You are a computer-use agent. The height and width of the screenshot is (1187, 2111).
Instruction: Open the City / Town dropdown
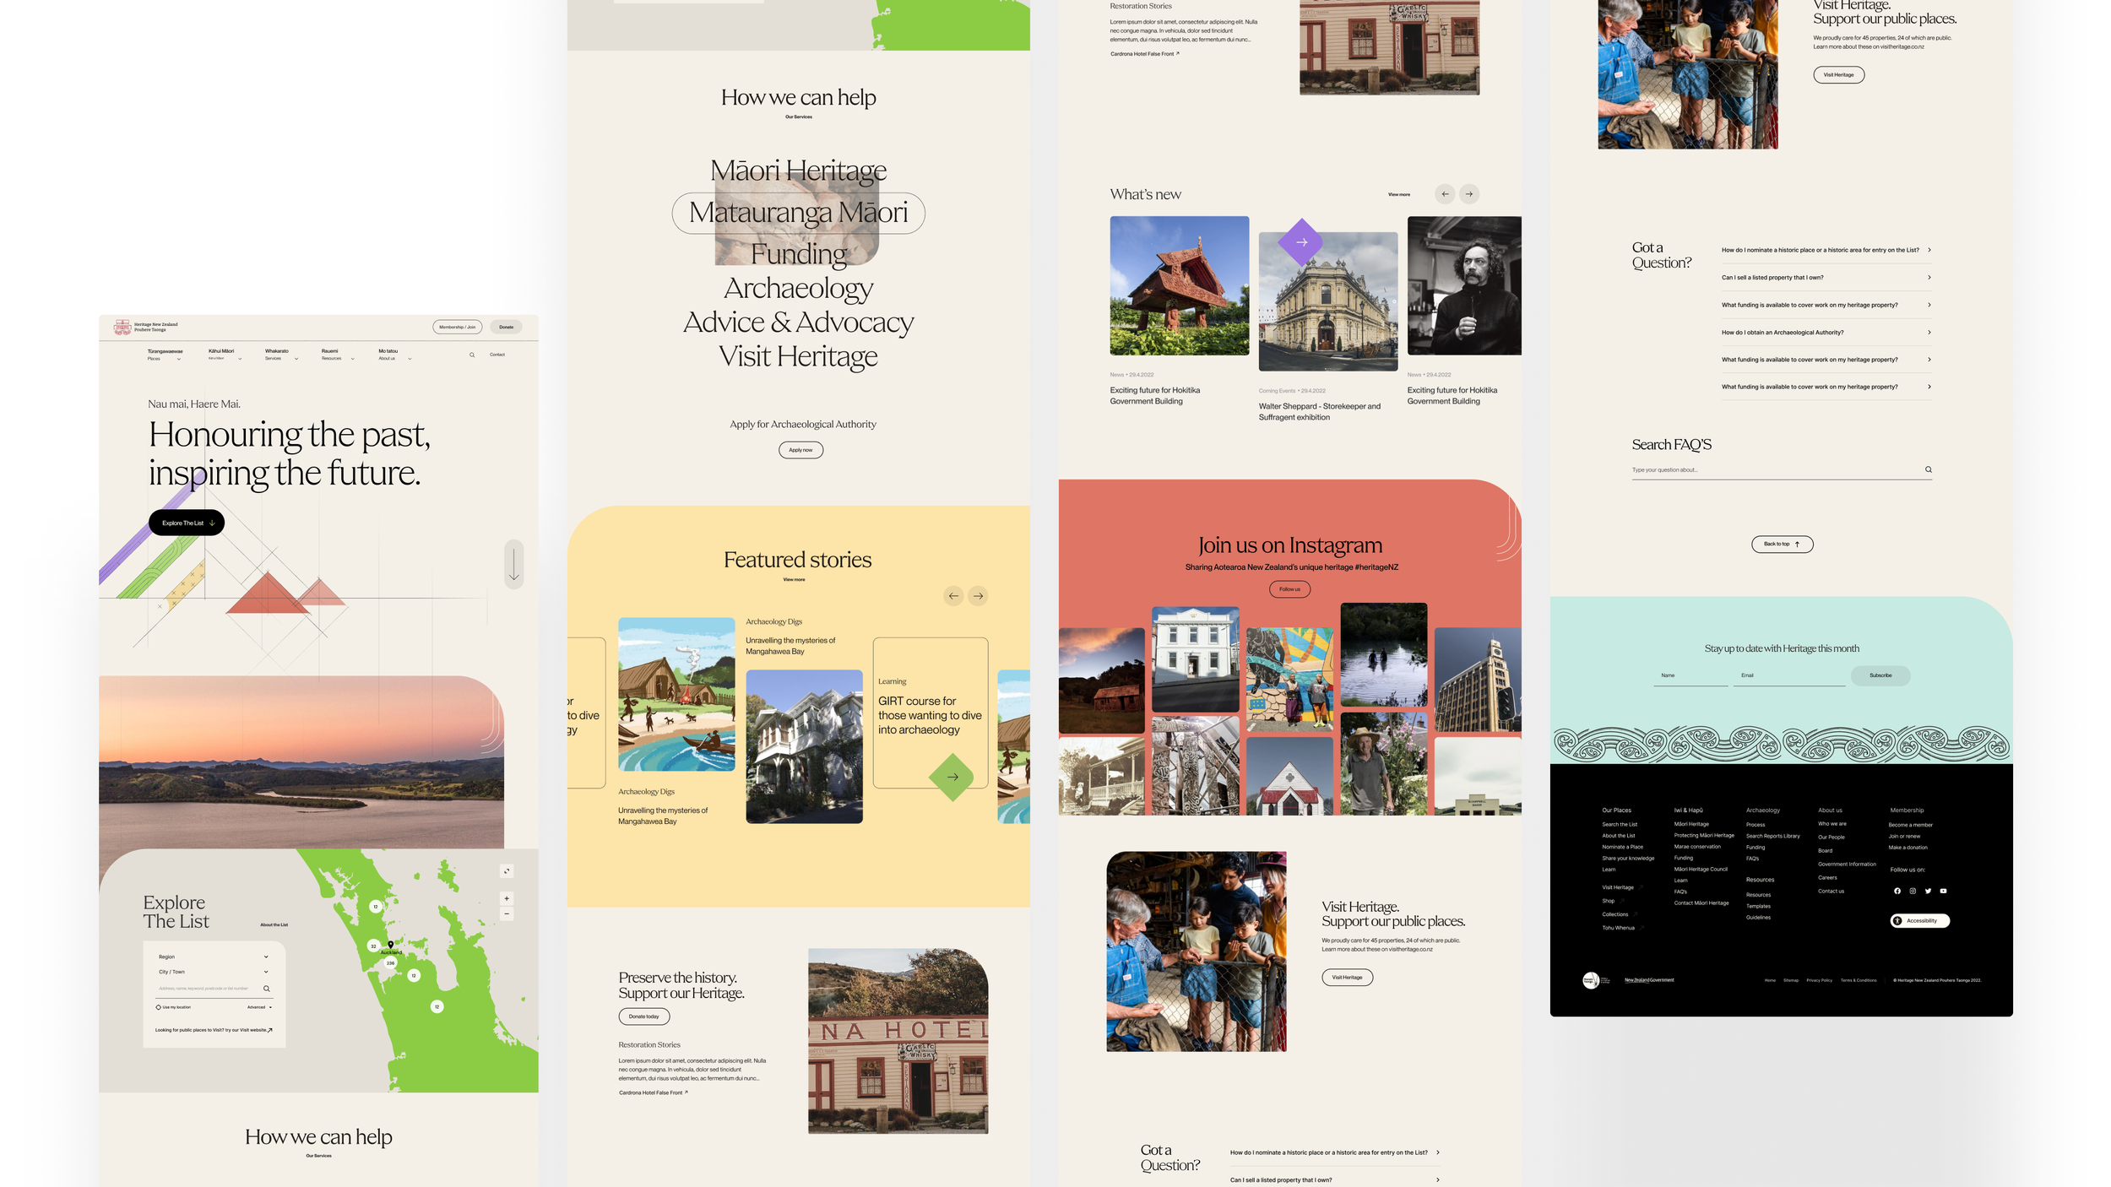pyautogui.click(x=213, y=972)
